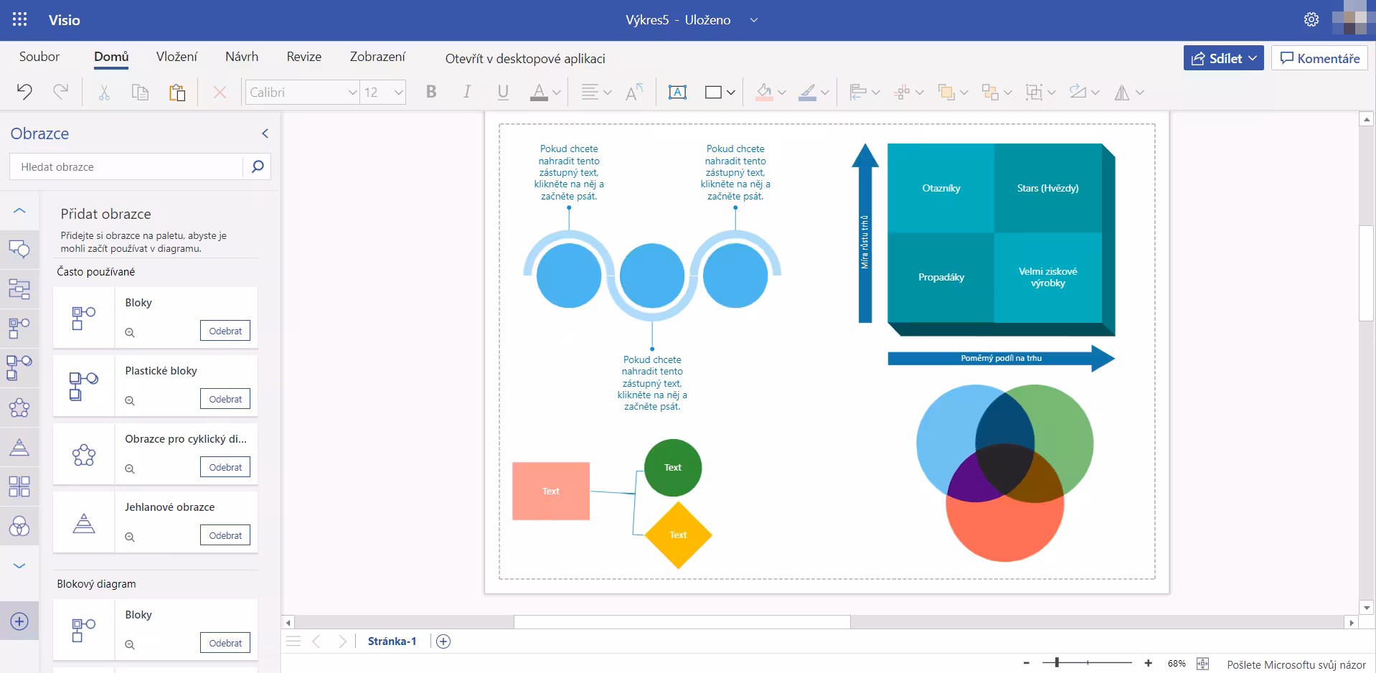Toggle underline formatting
1376x673 pixels.
coord(503,92)
